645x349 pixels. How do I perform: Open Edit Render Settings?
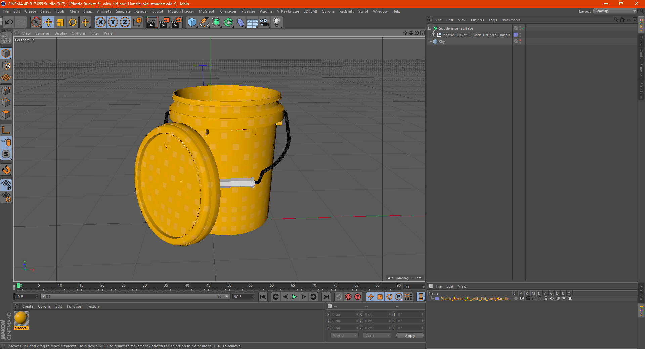[x=177, y=22]
